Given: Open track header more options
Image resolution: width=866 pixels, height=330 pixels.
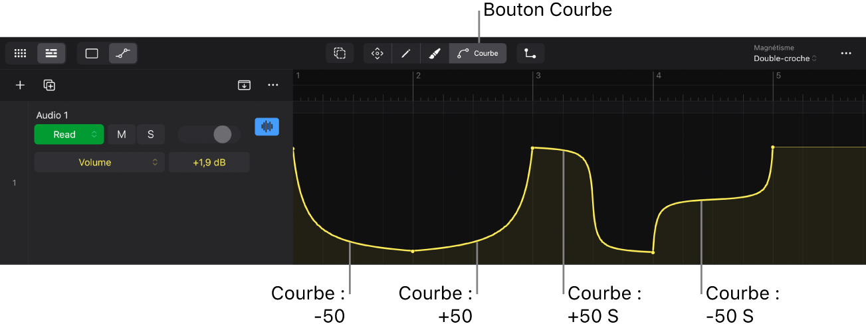Looking at the screenshot, I should [273, 85].
